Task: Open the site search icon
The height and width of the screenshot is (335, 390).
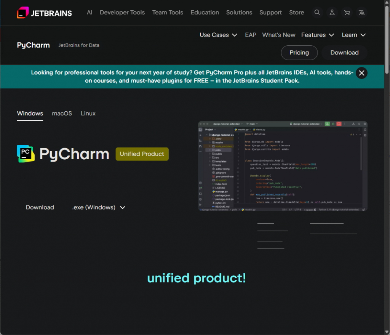Action: tap(317, 13)
